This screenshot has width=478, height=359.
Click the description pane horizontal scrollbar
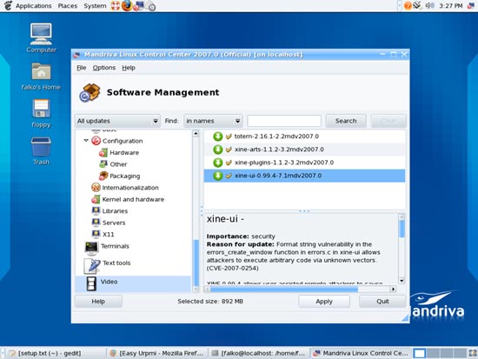coord(284,289)
